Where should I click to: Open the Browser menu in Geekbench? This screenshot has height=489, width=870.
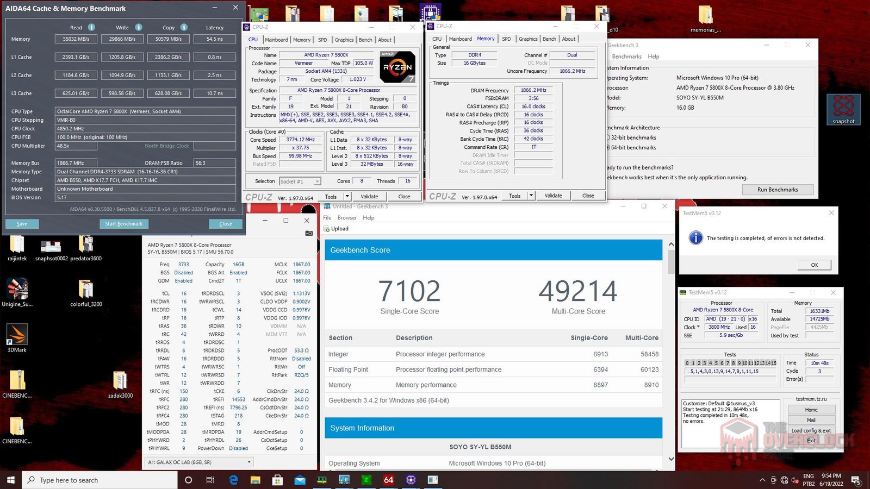(347, 218)
